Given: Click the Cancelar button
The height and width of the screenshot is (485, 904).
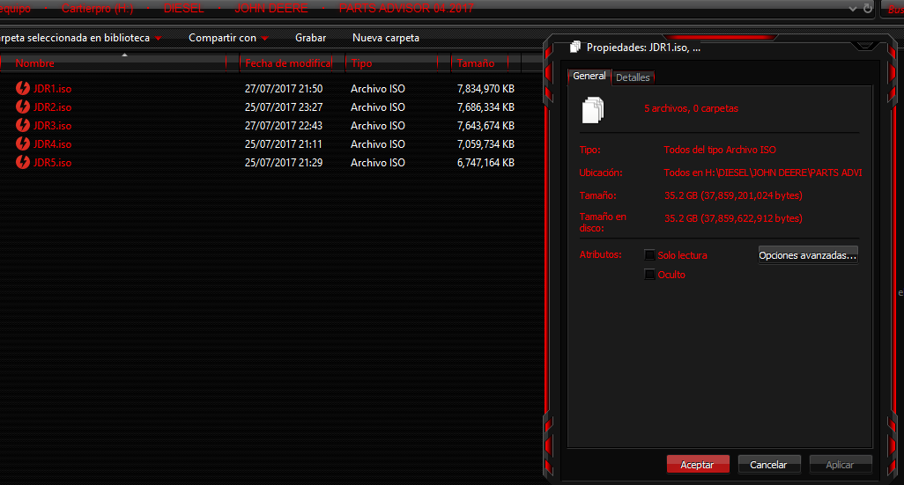Looking at the screenshot, I should point(768,464).
